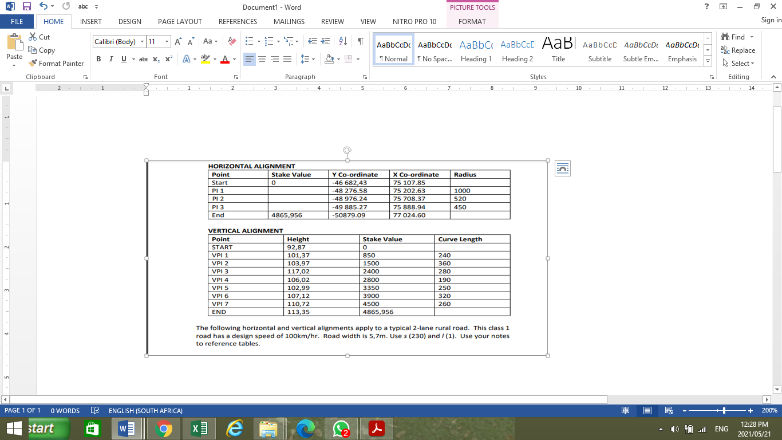This screenshot has width=782, height=440.
Task: Toggle Underline formatting
Action: (x=124, y=59)
